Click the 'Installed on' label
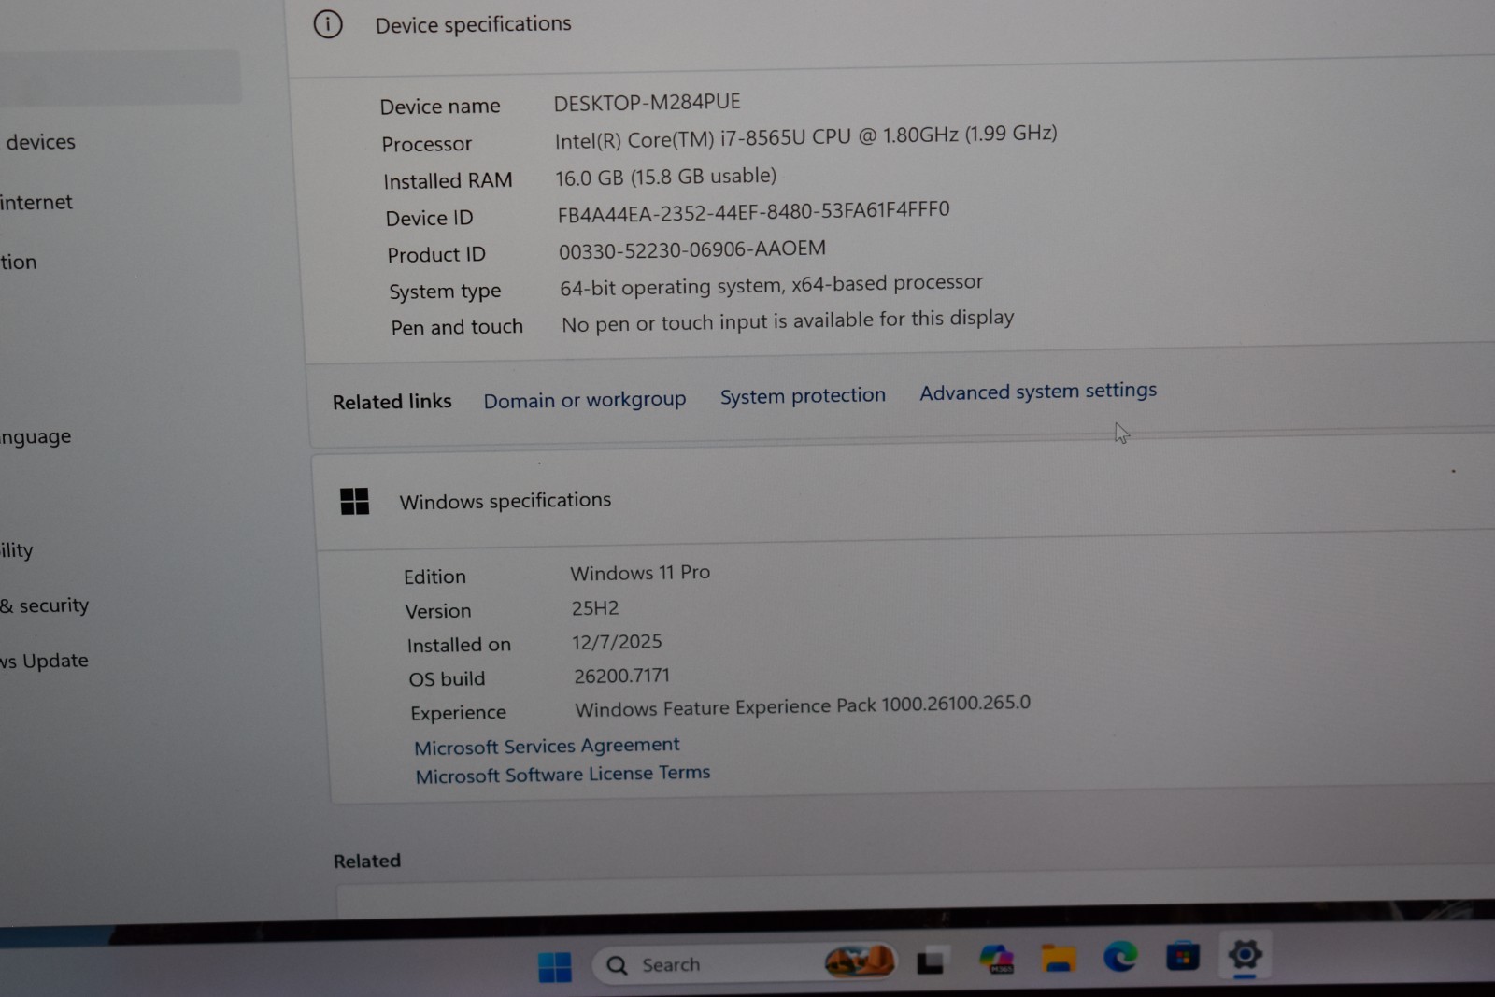This screenshot has height=997, width=1495. [x=459, y=645]
